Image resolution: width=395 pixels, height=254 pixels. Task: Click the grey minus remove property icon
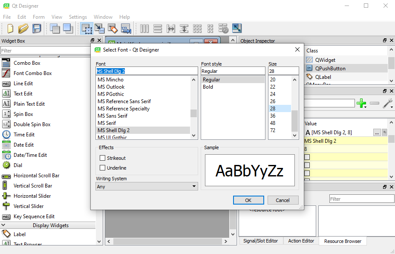coord(375,103)
